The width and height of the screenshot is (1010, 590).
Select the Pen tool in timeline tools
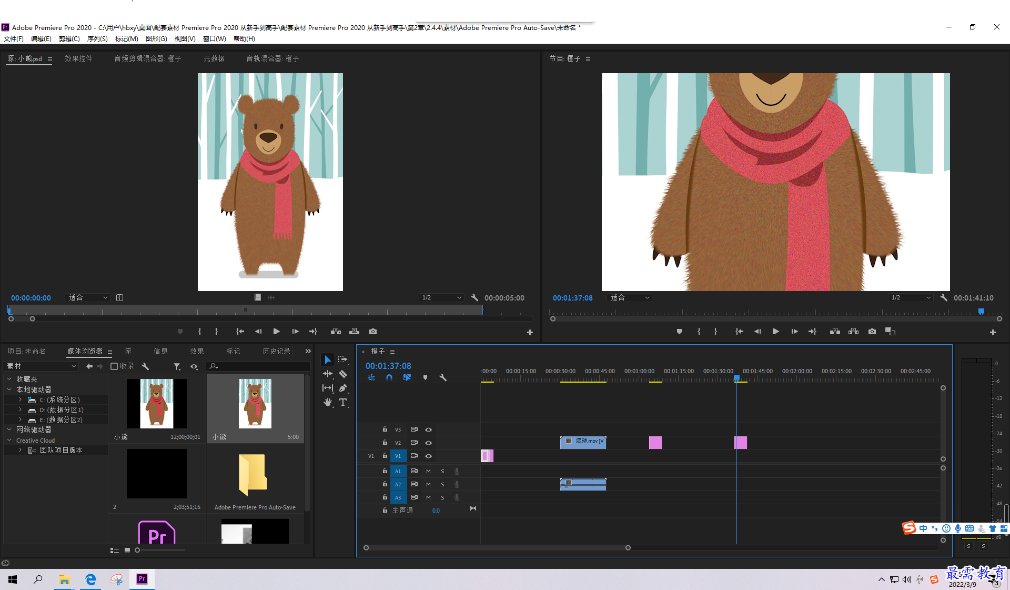tap(343, 388)
